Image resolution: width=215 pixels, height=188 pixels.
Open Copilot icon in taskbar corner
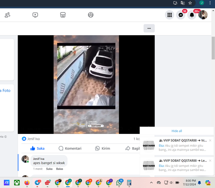click(208, 183)
